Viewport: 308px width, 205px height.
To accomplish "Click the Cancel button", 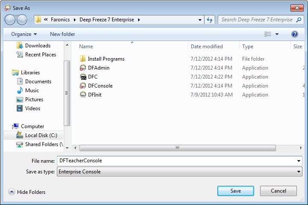I will 278,191.
